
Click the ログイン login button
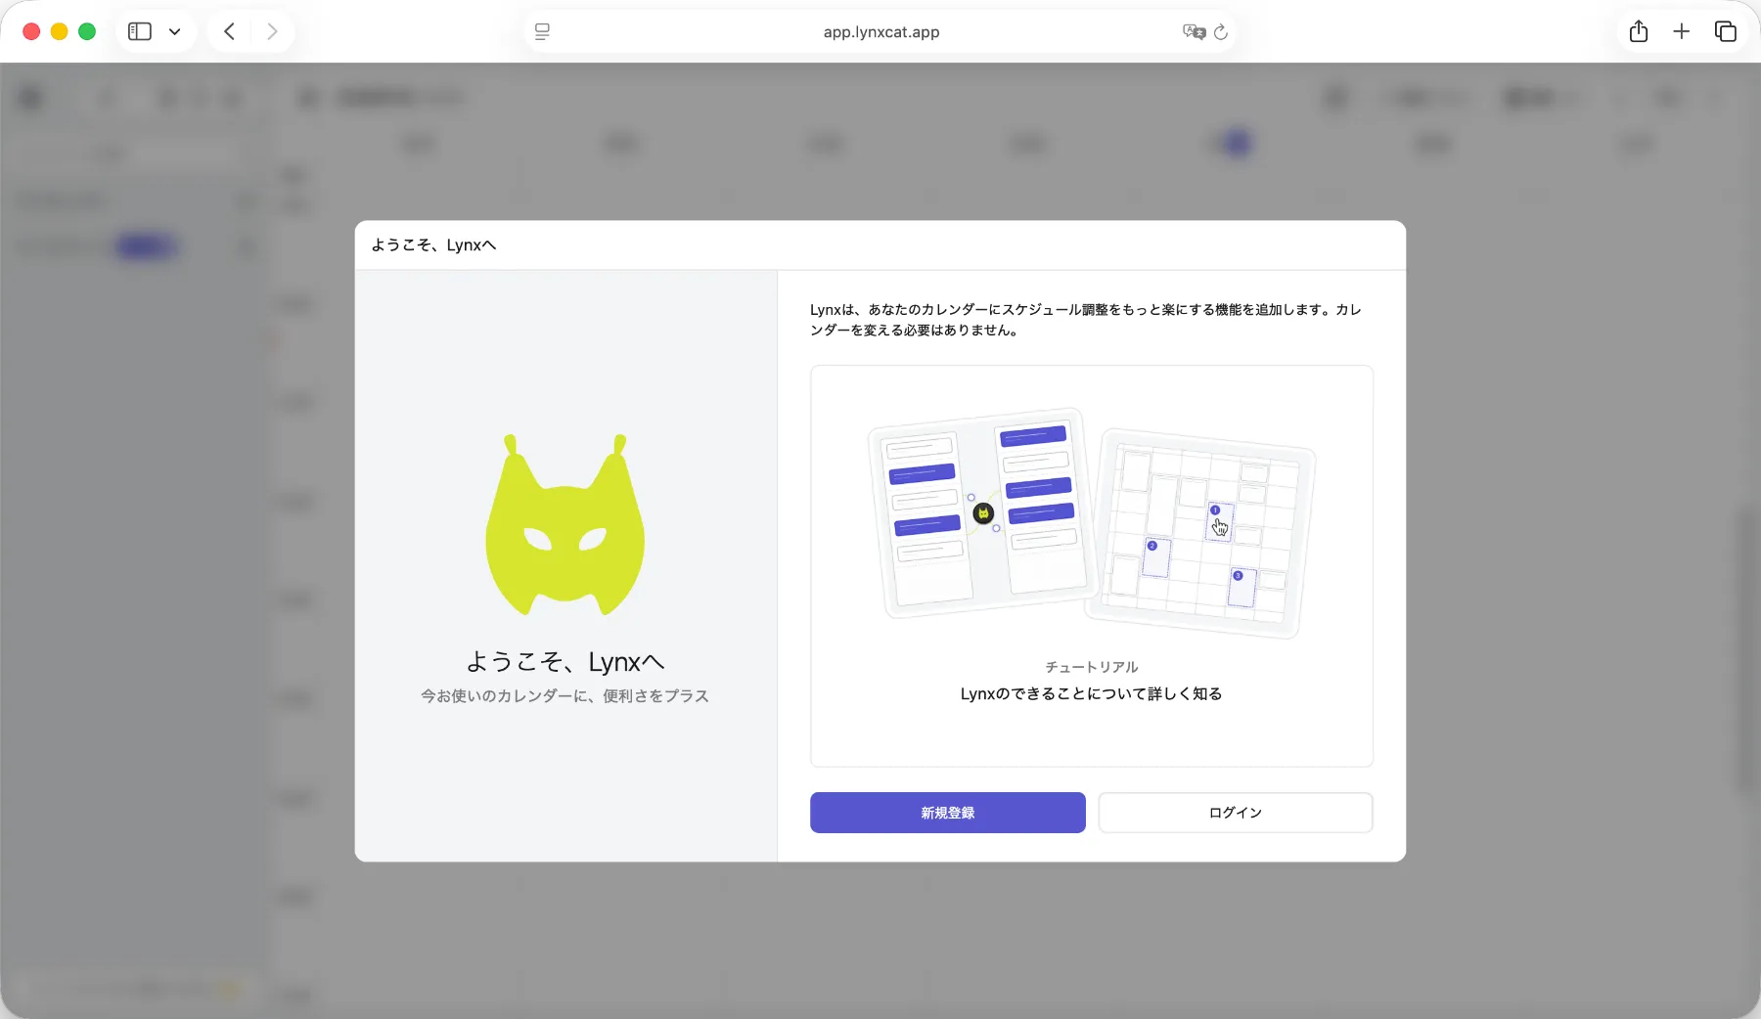click(1235, 812)
